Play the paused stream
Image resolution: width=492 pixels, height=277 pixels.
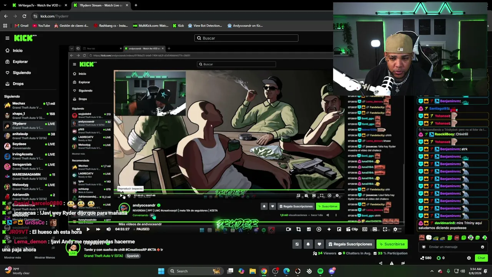88,229
